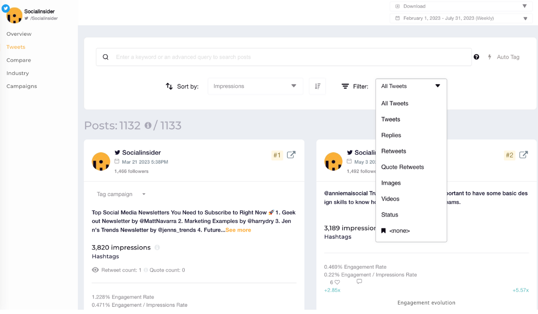The width and height of the screenshot is (538, 314).
Task: Click the Twitter bird badge on profile logo
Action: tap(6, 8)
